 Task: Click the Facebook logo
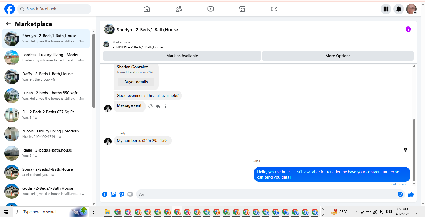[x=10, y=9]
